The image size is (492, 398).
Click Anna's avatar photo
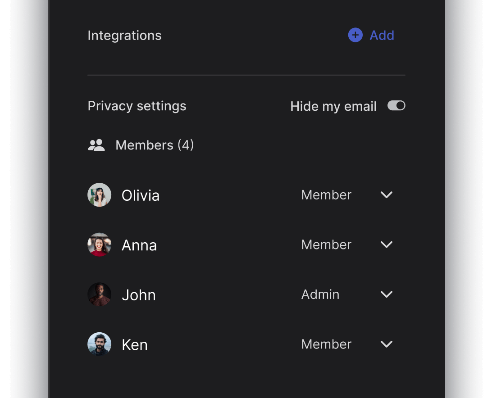[x=99, y=244]
